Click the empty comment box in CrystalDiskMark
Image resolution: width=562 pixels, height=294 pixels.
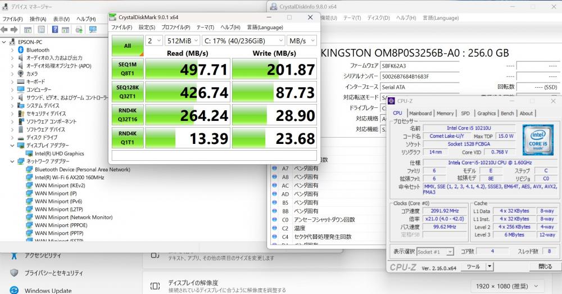214,155
